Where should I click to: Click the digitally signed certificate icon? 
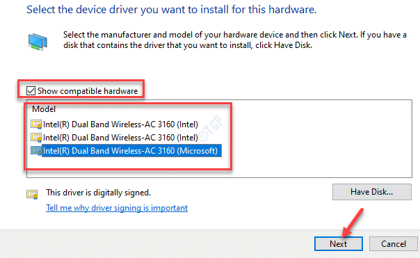click(x=32, y=194)
